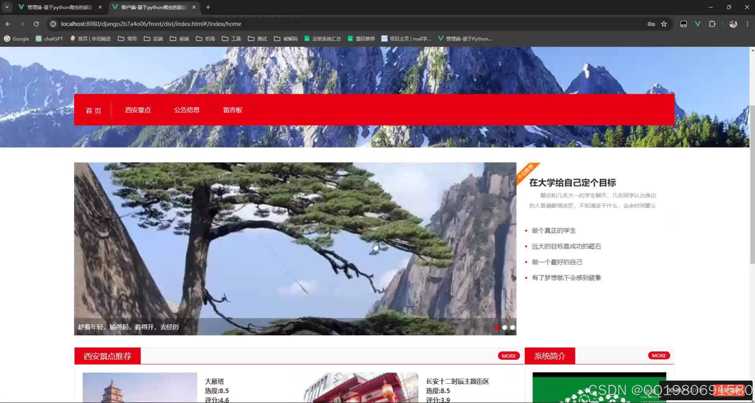Open the Chrome extensions puzzle icon
The image size is (755, 403).
point(712,24)
